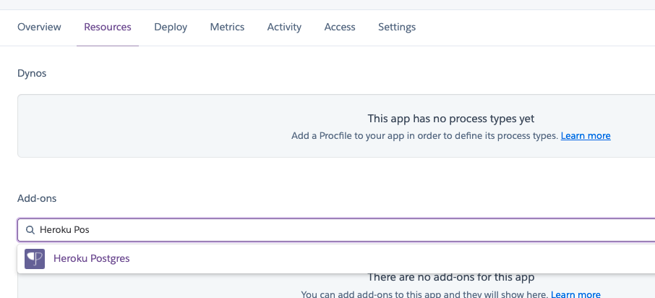Go to the Deploy tab
655x298 pixels.
point(171,27)
